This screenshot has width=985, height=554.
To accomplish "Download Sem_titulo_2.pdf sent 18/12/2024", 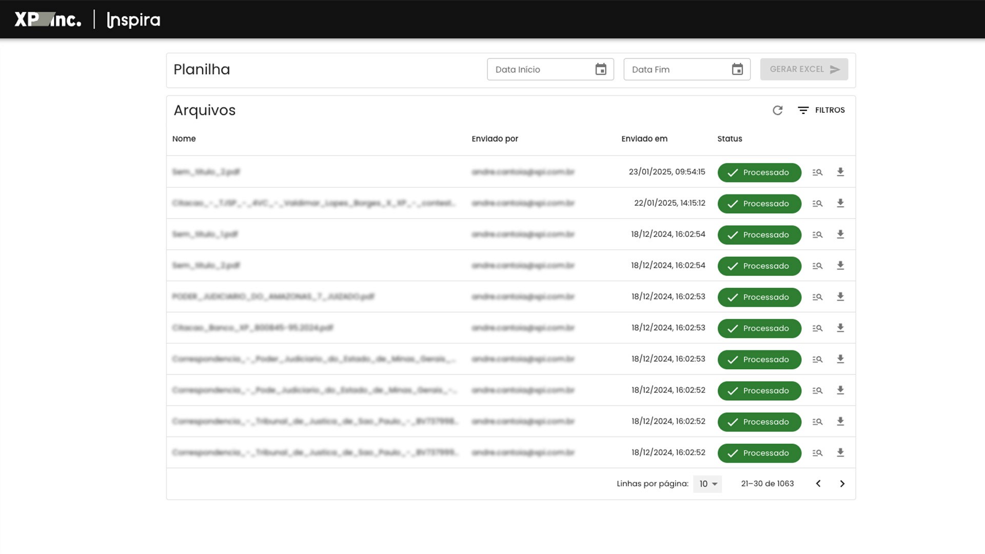I will [x=840, y=266].
